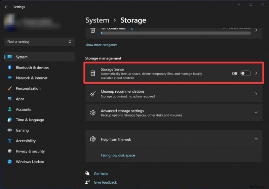Turn on the Storage Sense toggle
This screenshot has width=269, height=189.
[245, 73]
